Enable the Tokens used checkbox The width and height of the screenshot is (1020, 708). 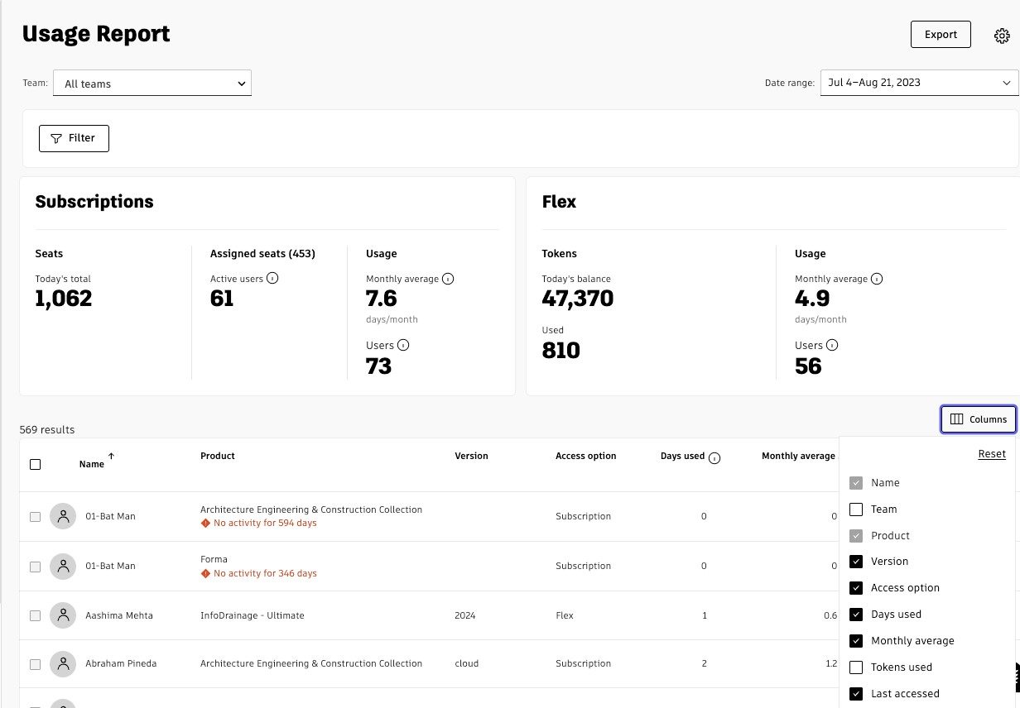click(x=856, y=667)
